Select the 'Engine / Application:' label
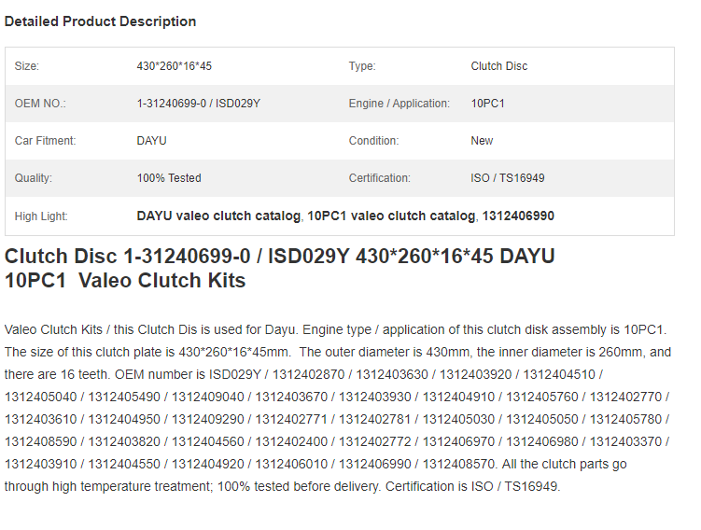The height and width of the screenshot is (530, 701). [400, 104]
